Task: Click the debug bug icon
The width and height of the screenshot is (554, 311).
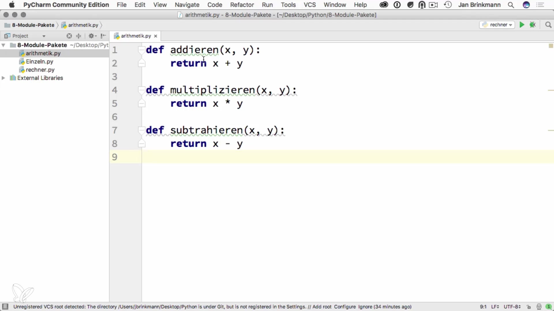Action: tap(533, 25)
